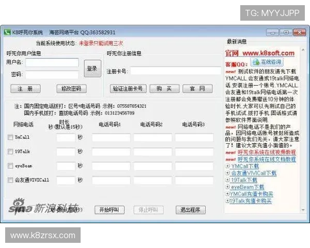
Task: Click 会友通VIVICall duration seconds field
Action: pyautogui.click(x=66, y=180)
